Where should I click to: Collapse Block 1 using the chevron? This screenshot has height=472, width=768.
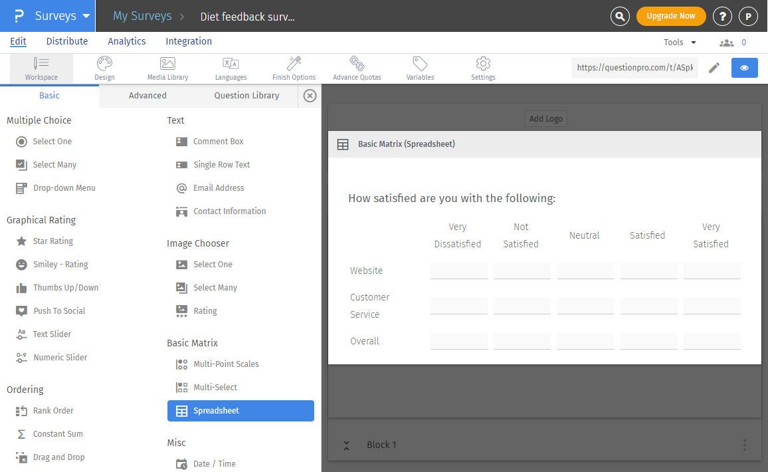pos(346,445)
